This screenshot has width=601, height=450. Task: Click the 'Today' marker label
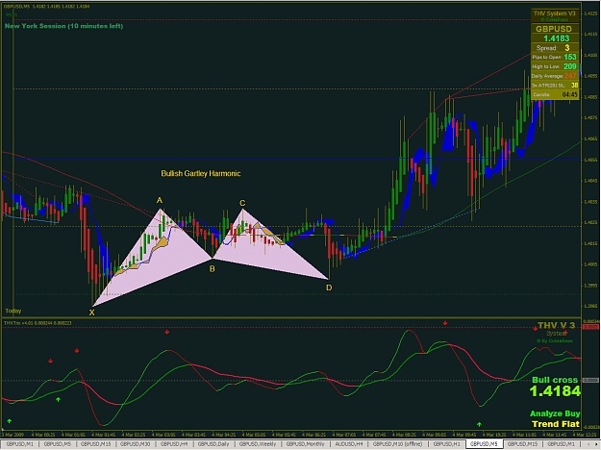coord(13,311)
